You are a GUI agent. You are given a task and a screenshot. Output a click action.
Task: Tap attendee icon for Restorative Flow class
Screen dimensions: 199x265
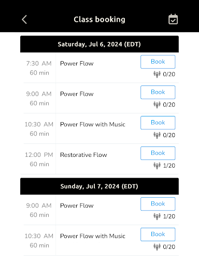coord(157,166)
